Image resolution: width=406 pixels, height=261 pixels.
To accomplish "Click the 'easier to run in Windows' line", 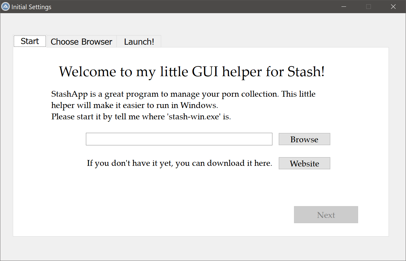I will (x=135, y=105).
